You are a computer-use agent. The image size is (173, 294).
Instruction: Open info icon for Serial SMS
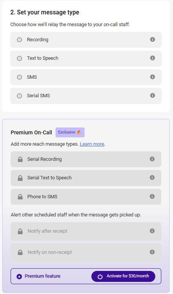click(x=152, y=95)
